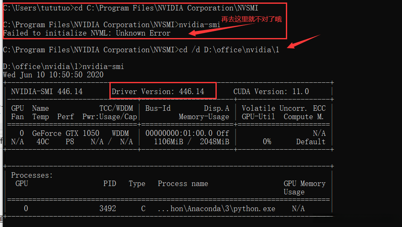
Task: Click the "1106MiB / 2048MiB" memory usage value
Action: pyautogui.click(x=192, y=142)
